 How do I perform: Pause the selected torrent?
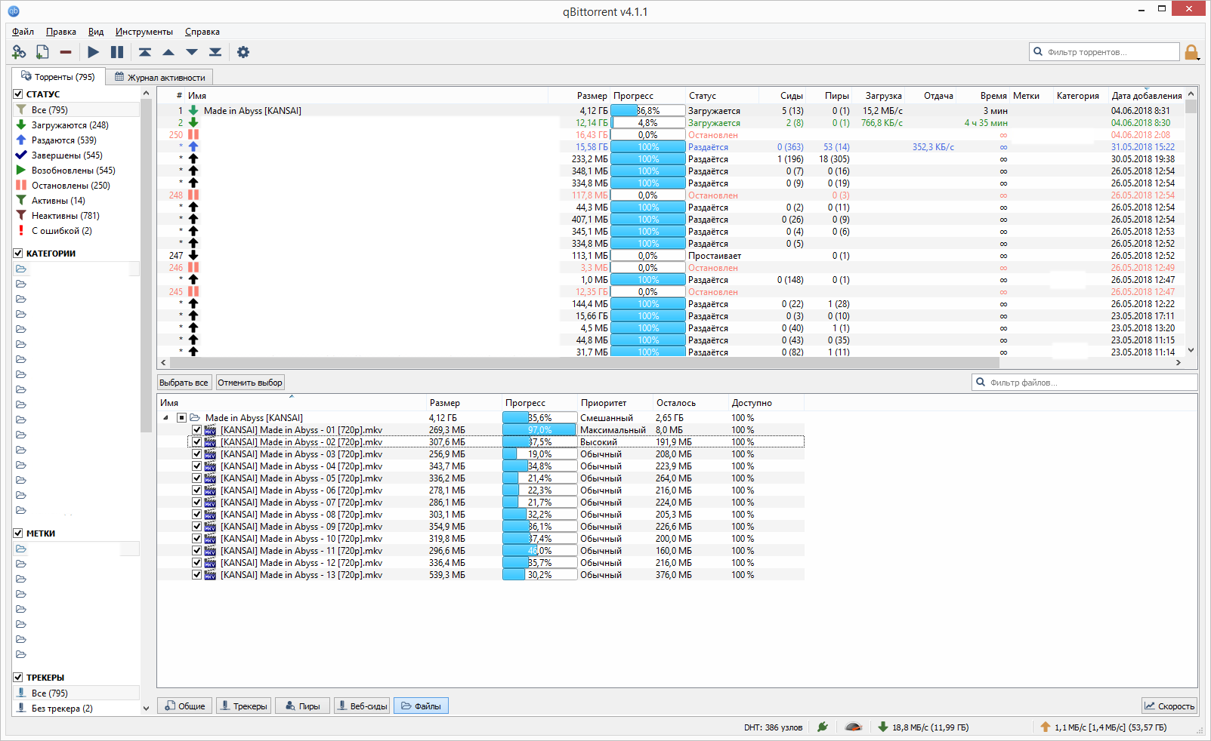pos(117,51)
